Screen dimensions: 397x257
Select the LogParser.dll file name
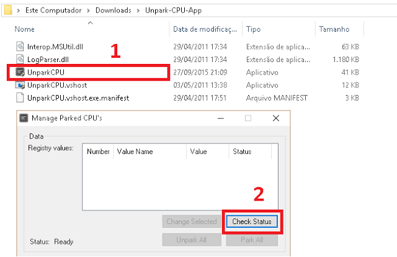[x=48, y=60]
